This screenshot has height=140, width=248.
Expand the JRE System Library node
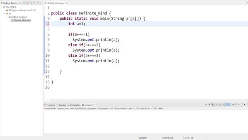click(4, 10)
